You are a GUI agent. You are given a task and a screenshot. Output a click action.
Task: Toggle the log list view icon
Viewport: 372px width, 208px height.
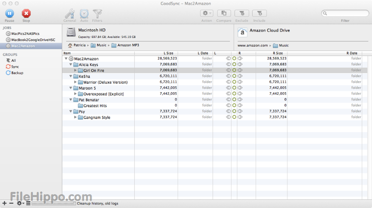(x=28, y=203)
